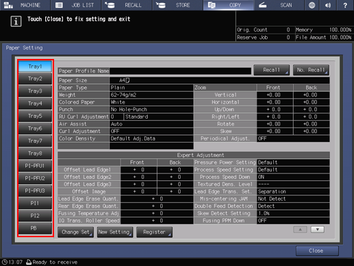
Task: Open the STORE tab
Action: coord(178,5)
